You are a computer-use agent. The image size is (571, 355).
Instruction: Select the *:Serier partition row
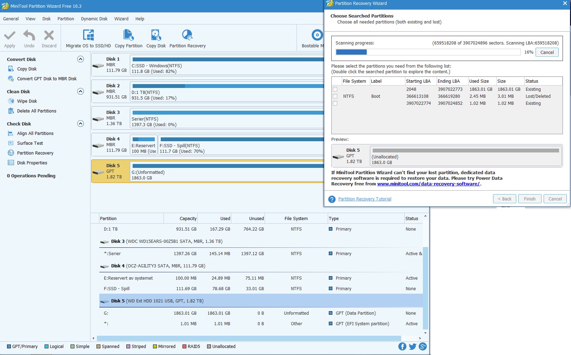tap(261, 254)
